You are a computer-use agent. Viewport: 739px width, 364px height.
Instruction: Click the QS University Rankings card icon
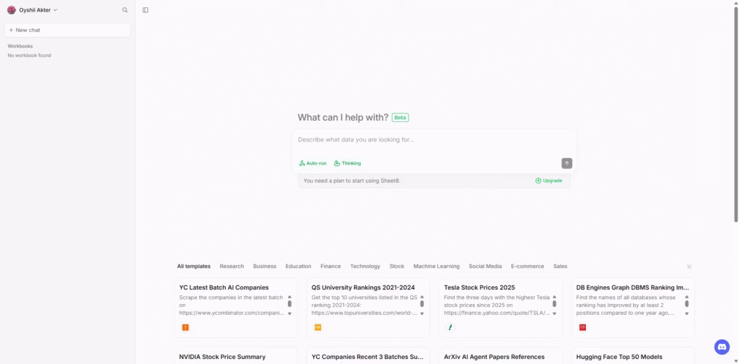tap(318, 327)
